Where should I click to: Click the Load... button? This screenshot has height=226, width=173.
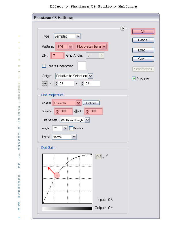pyautogui.click(x=143, y=50)
